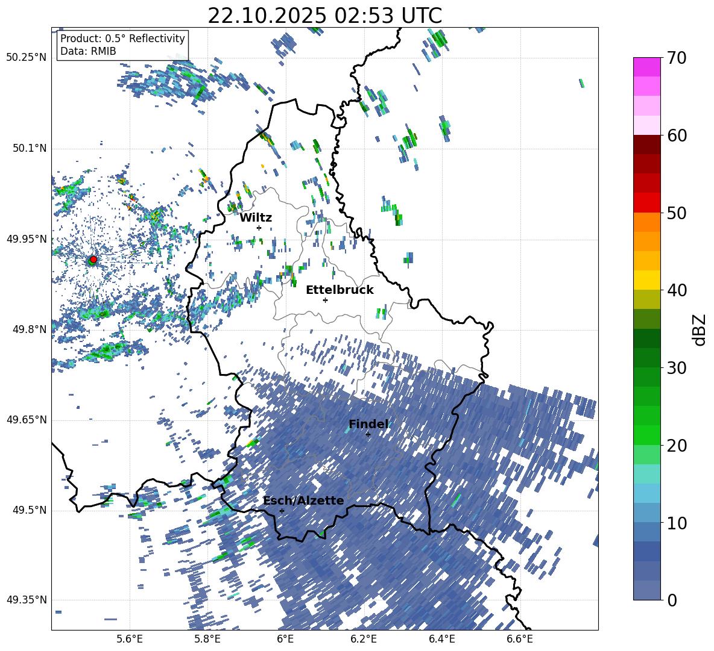
Task: Click the 49.95°N latitude label
Action: 27,239
